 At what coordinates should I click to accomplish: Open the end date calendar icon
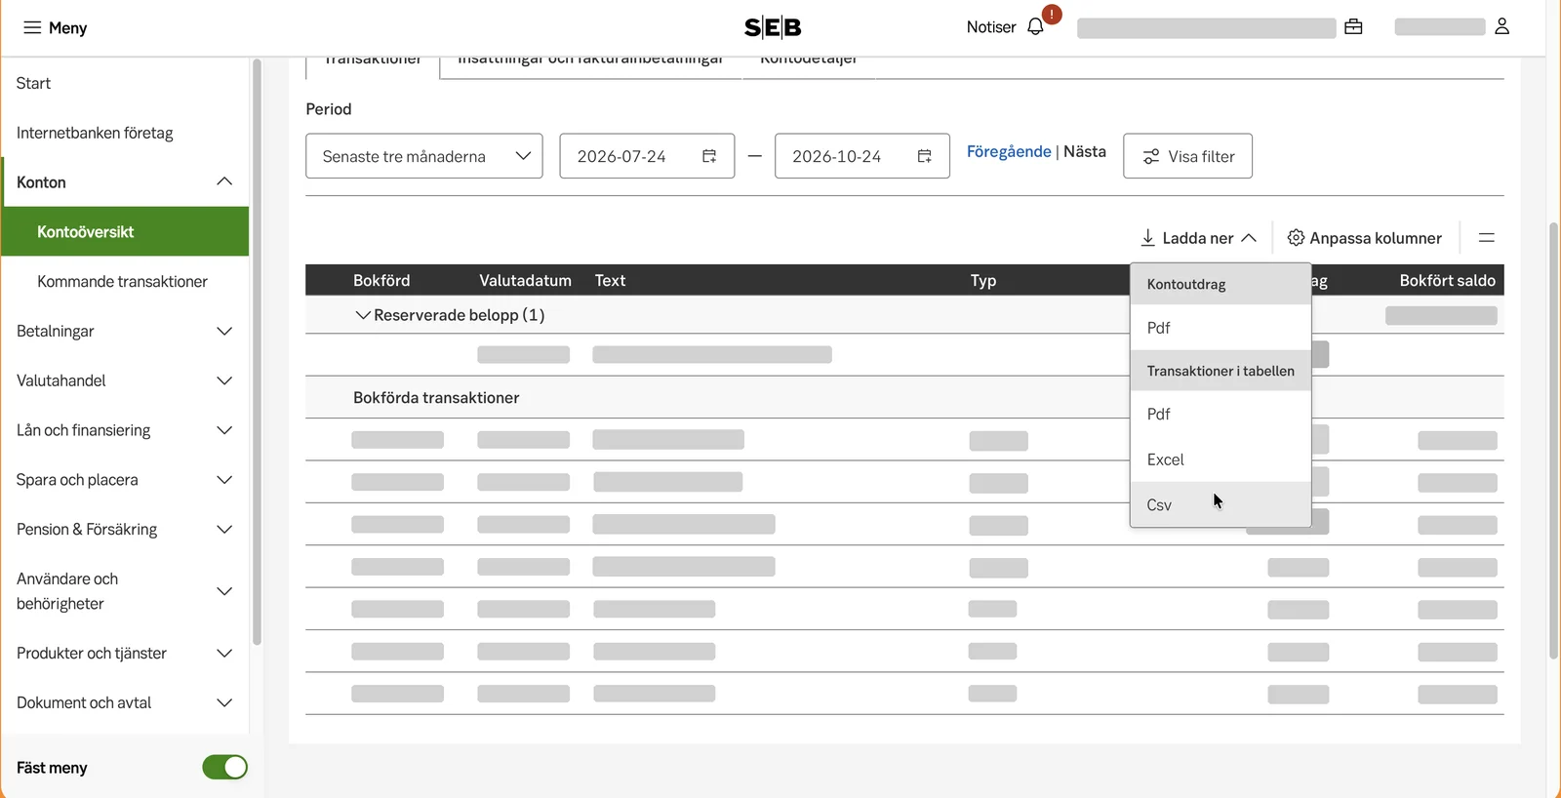click(925, 156)
